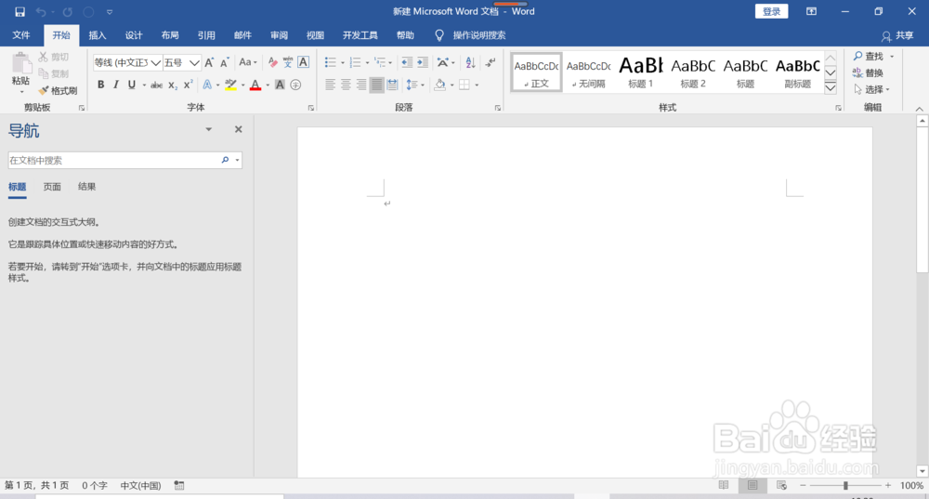Image resolution: width=929 pixels, height=499 pixels.
Task: Toggle Superscript formatting
Action: (x=188, y=85)
